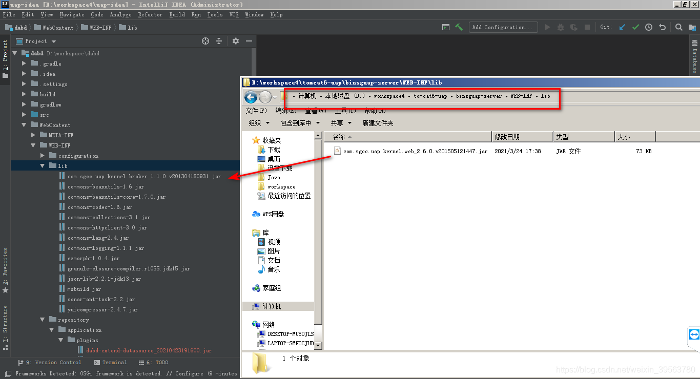Open the VCS menu

coord(234,14)
